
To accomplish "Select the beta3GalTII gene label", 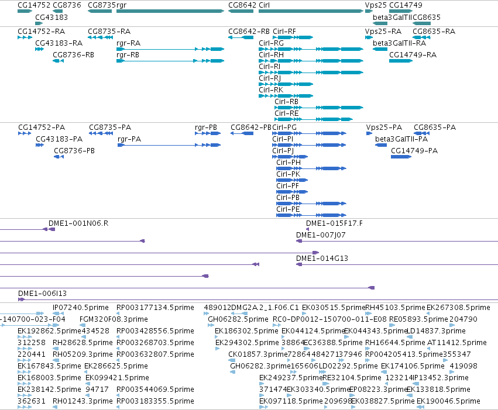I will click(392, 18).
